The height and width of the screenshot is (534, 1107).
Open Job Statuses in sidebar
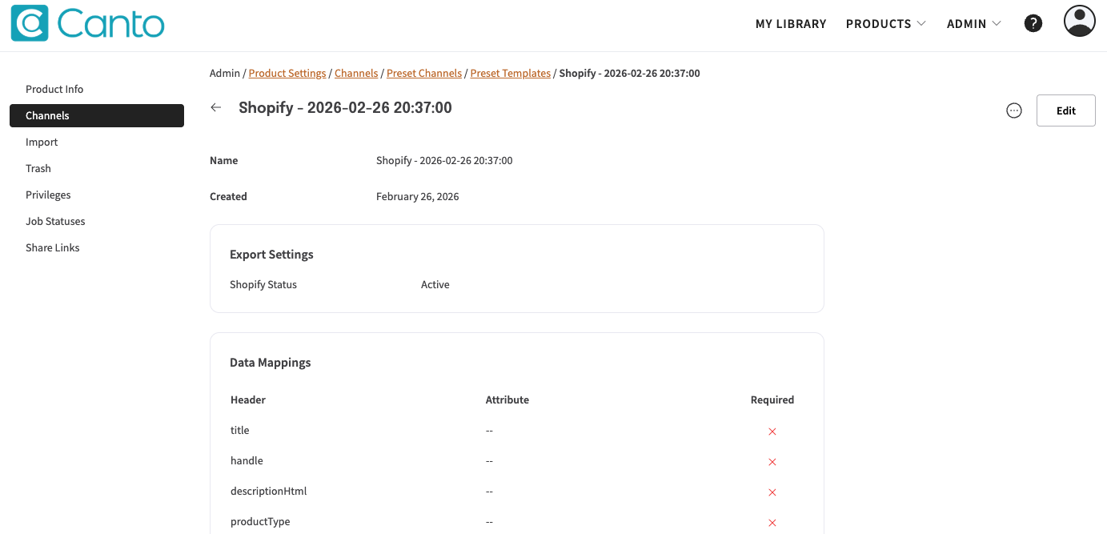coord(97,221)
